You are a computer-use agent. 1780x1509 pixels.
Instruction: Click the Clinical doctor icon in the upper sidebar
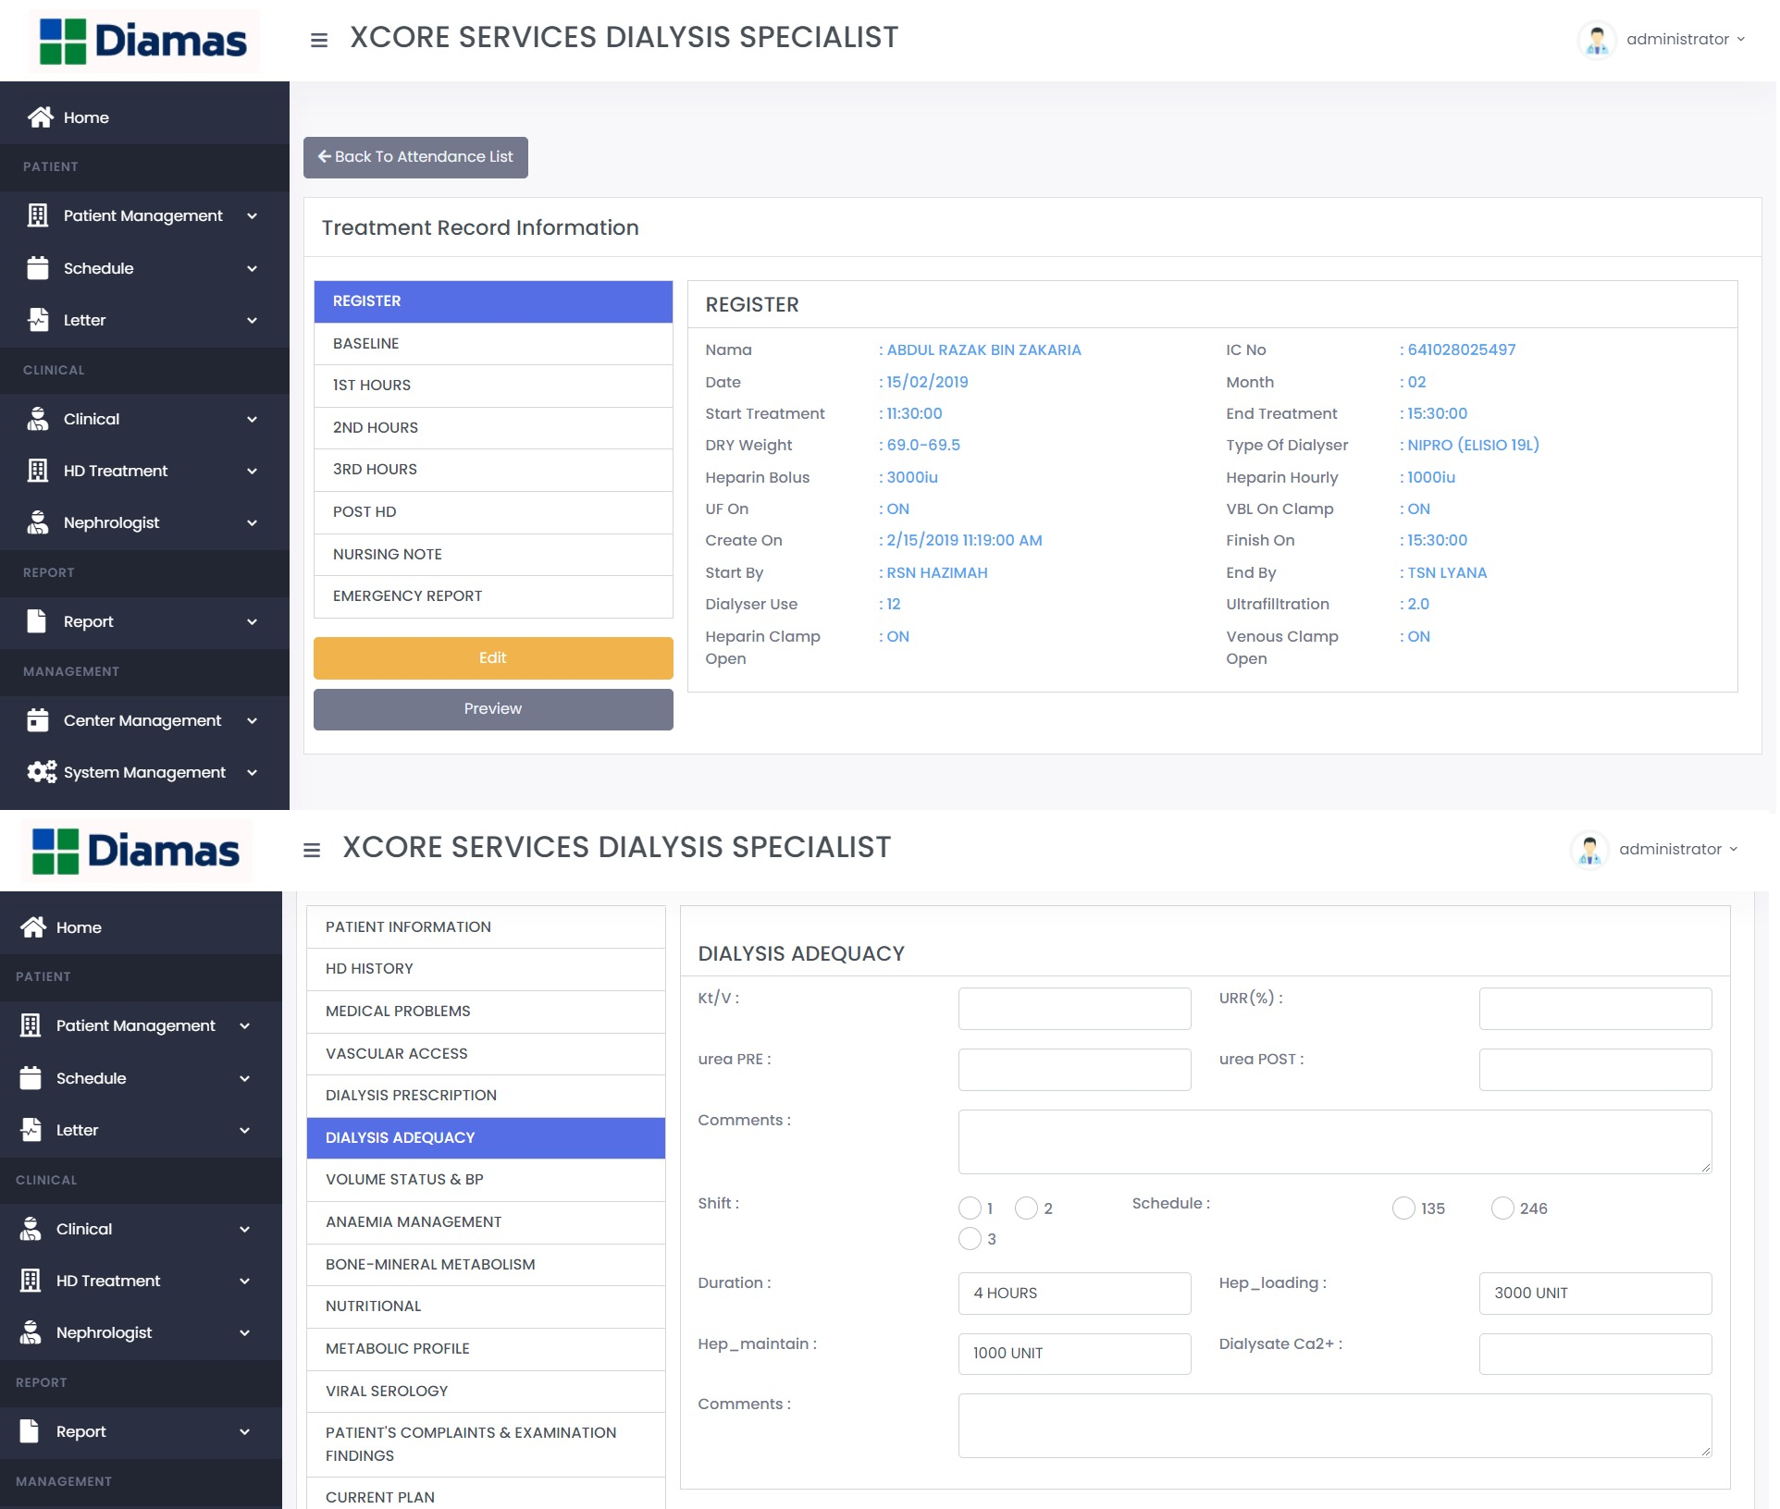(x=38, y=419)
